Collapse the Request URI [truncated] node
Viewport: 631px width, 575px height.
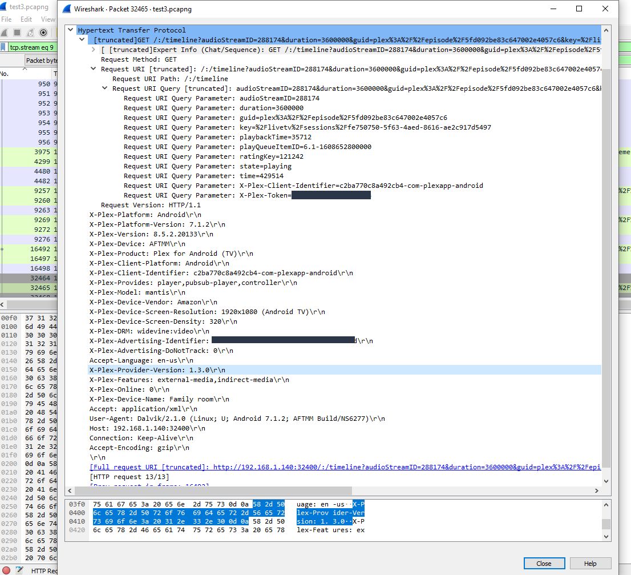coord(94,69)
